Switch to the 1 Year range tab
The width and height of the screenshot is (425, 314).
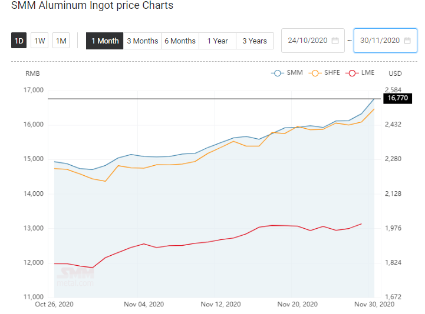(218, 41)
